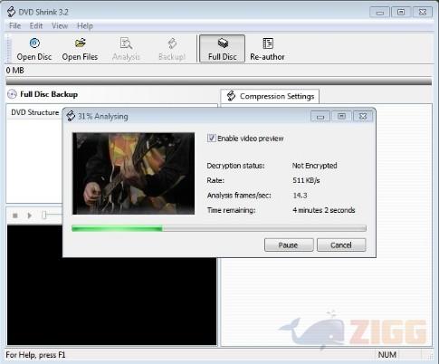439x364 pixels.
Task: Click the analysis video preview thumbnail
Action: click(133, 174)
